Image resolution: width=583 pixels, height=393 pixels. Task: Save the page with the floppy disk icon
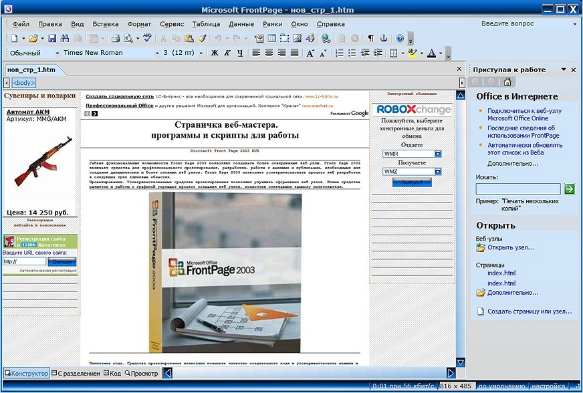coord(52,38)
